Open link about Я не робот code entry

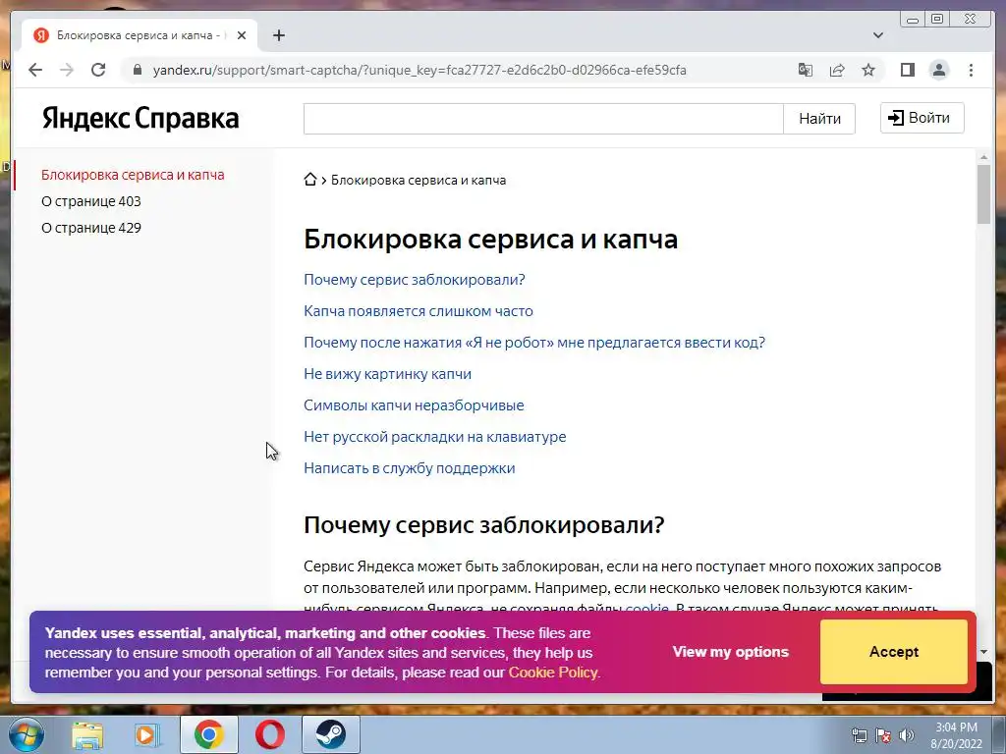click(534, 343)
